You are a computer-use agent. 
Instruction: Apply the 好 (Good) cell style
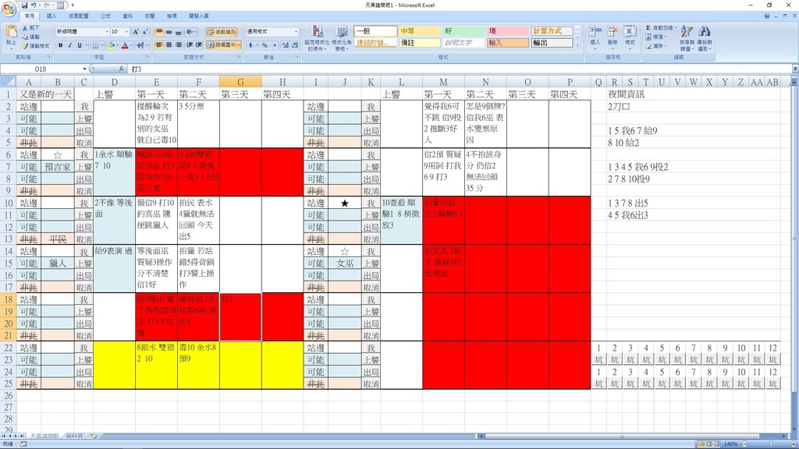coord(463,31)
